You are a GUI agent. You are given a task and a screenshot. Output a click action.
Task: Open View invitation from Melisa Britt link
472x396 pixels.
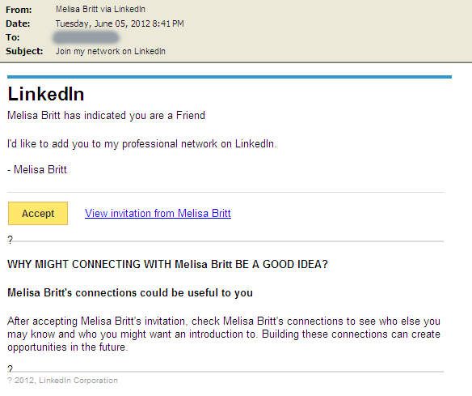coord(158,213)
